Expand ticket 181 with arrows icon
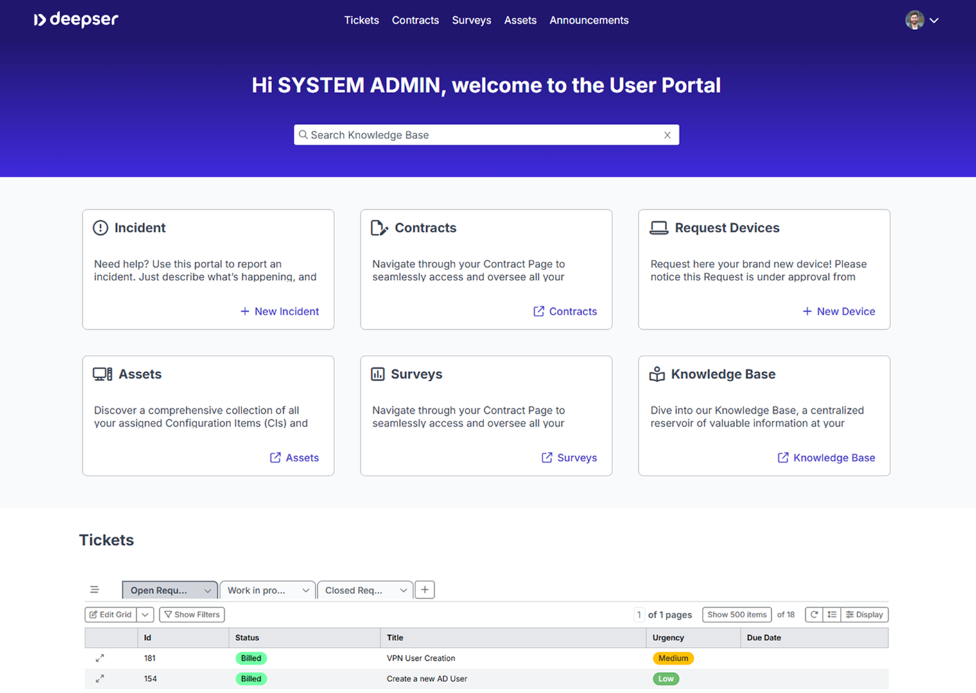Image resolution: width=976 pixels, height=693 pixels. click(100, 658)
